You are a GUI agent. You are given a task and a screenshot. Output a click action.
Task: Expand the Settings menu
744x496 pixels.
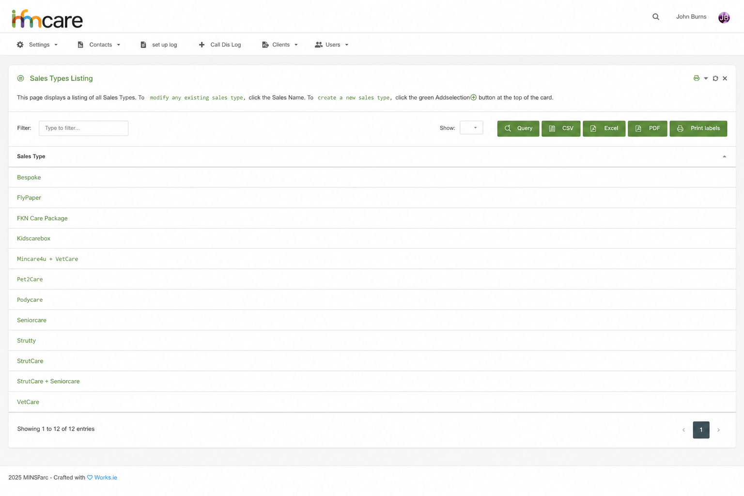coord(37,45)
